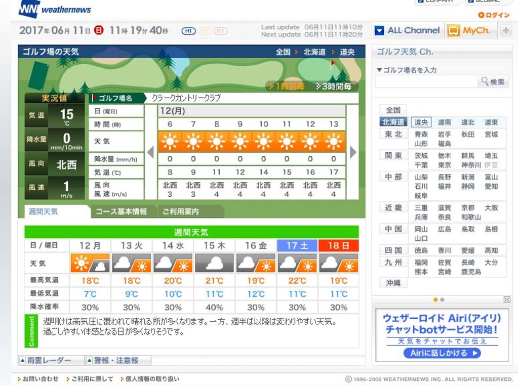
Task: Select 中部 region in the list
Action: point(393,177)
